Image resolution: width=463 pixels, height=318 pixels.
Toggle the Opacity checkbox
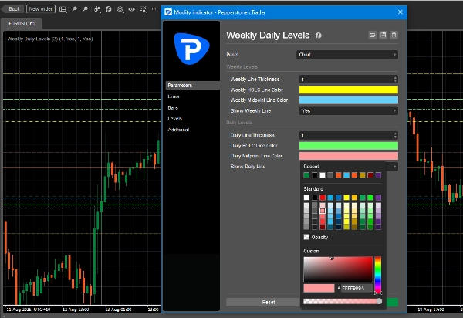coord(307,237)
